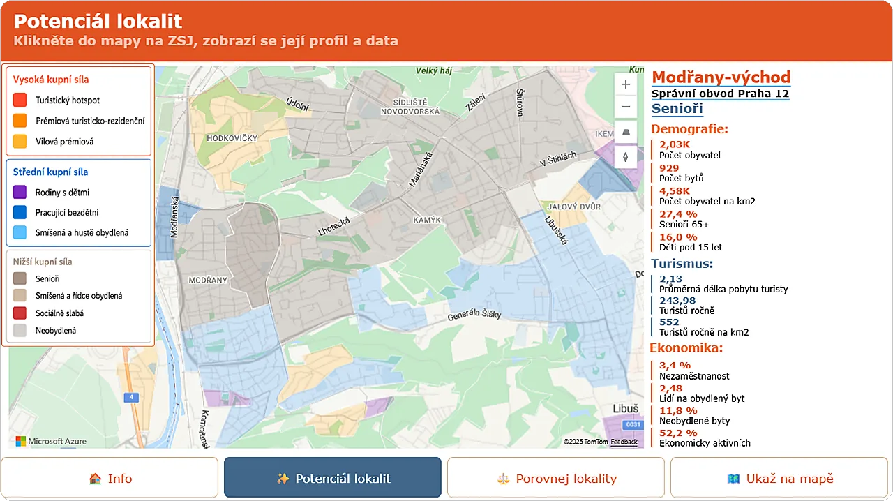Click the Vilová prémiová yellow swatch
The image size is (893, 501).
click(x=20, y=142)
